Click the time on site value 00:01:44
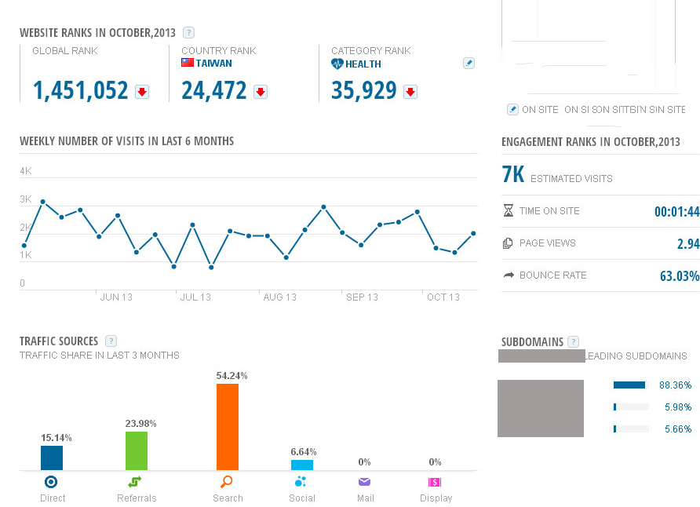Screen dimensions: 700x507 pos(676,212)
